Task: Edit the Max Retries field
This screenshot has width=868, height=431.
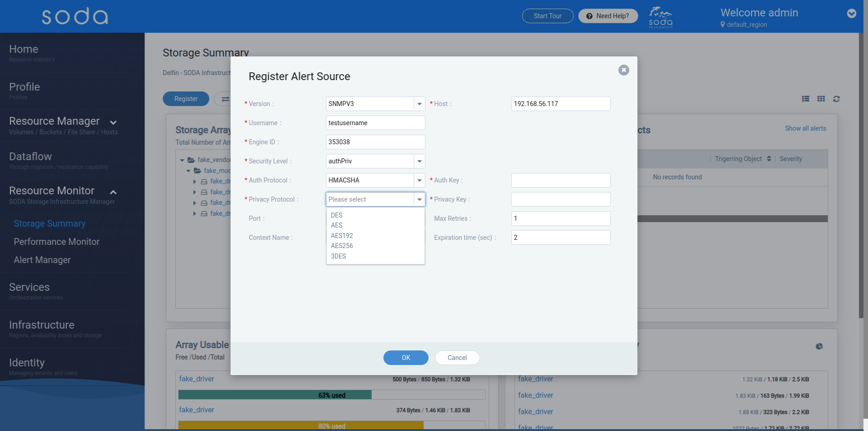Action: click(x=561, y=218)
